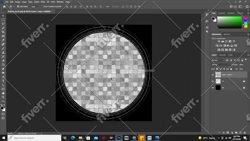The height and width of the screenshot is (141, 250).
Task: Add a Color Balance adjustment
Action: (221, 46)
